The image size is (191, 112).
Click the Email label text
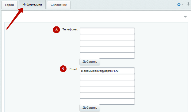click(74, 69)
